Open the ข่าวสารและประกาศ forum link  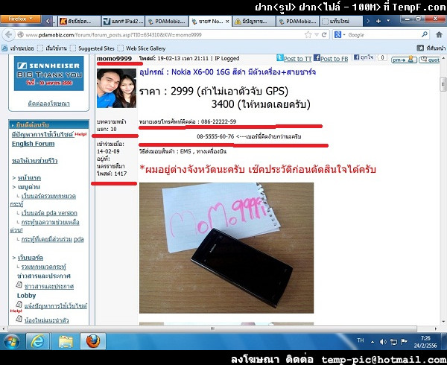(49, 286)
